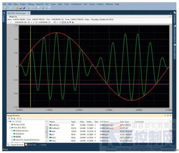Click the Name column header in the variable list

tap(52, 122)
